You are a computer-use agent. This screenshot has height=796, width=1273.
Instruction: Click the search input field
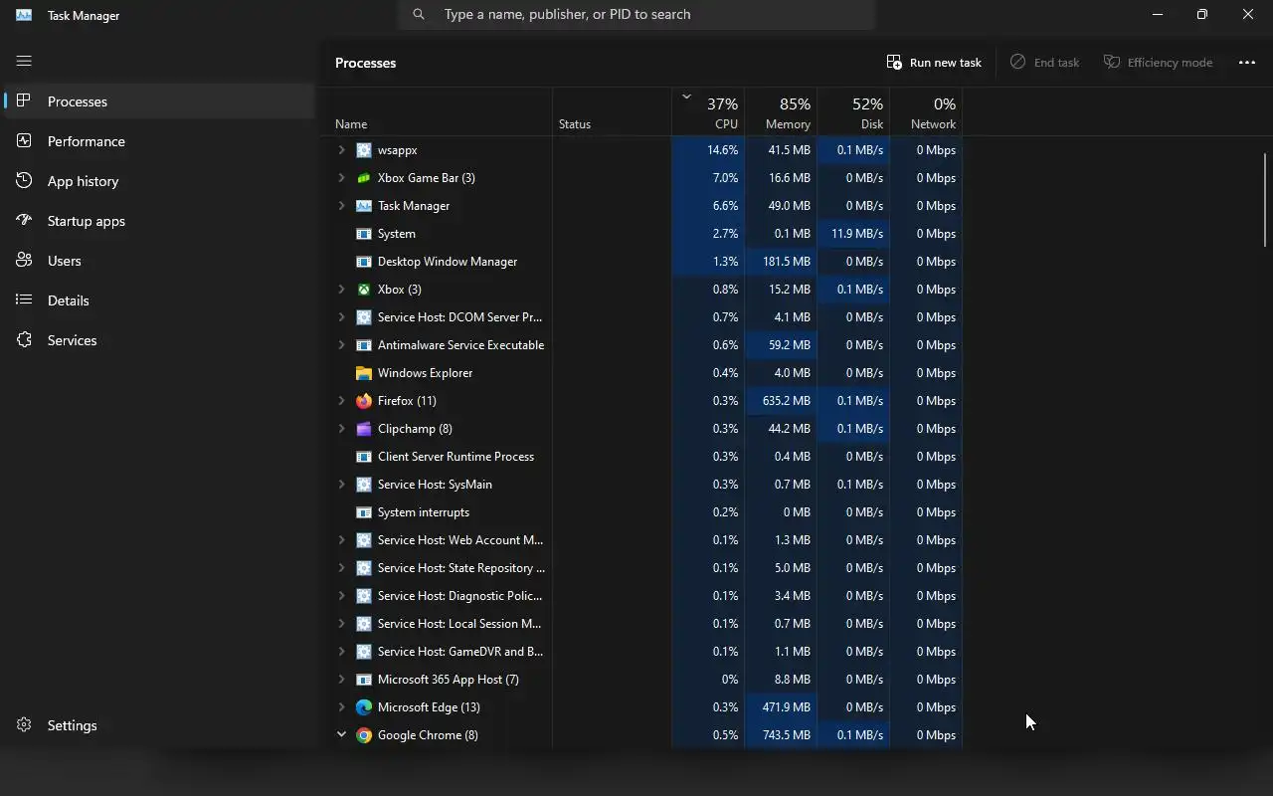[636, 14]
